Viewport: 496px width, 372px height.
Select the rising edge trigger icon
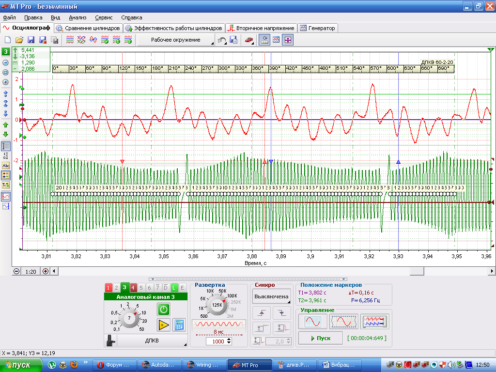click(262, 313)
